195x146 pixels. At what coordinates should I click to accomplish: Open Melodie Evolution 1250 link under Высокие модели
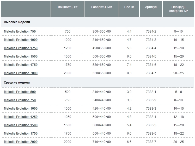[x=21, y=48]
